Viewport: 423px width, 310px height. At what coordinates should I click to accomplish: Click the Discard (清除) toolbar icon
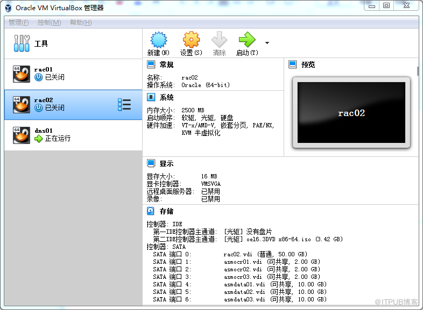pyautogui.click(x=219, y=40)
